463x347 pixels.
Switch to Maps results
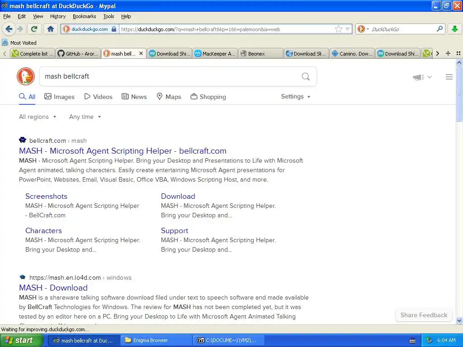pyautogui.click(x=169, y=97)
